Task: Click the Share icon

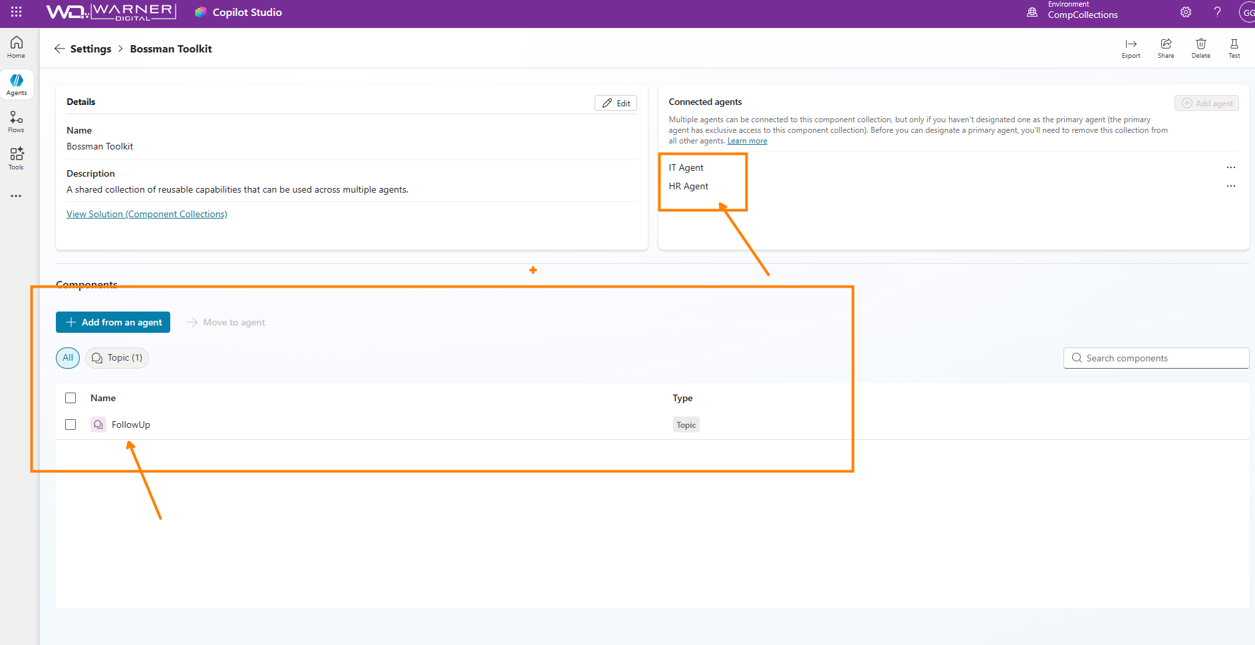Action: 1166,48
